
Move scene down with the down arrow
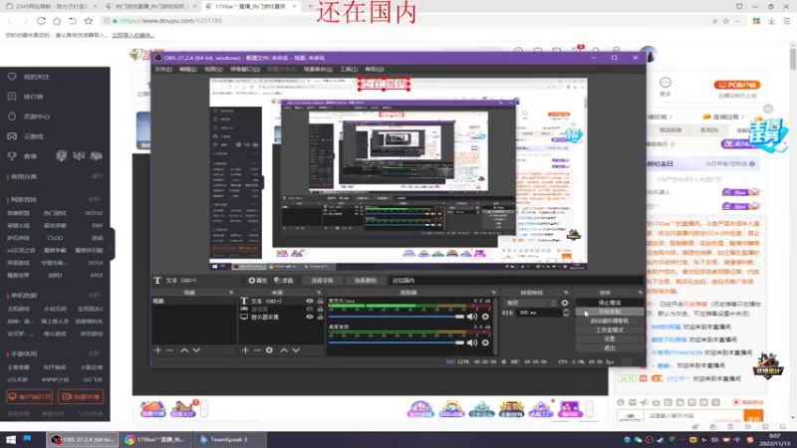[196, 350]
